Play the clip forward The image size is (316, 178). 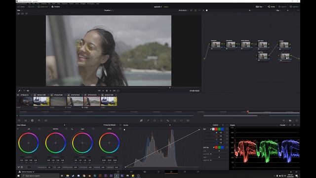[111, 91]
